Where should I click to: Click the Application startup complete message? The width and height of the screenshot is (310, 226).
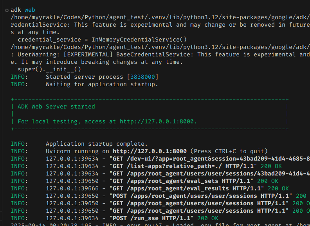[x=97, y=144]
